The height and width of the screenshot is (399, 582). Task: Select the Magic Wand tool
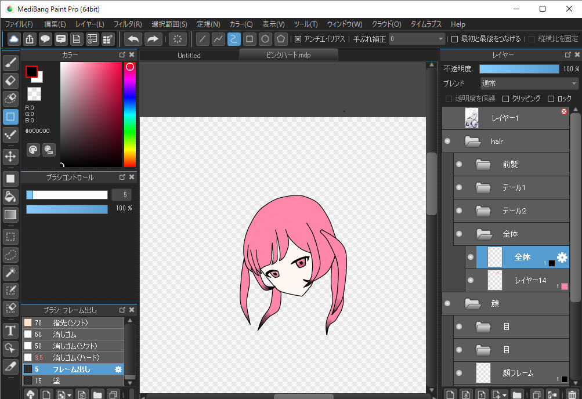(10, 273)
